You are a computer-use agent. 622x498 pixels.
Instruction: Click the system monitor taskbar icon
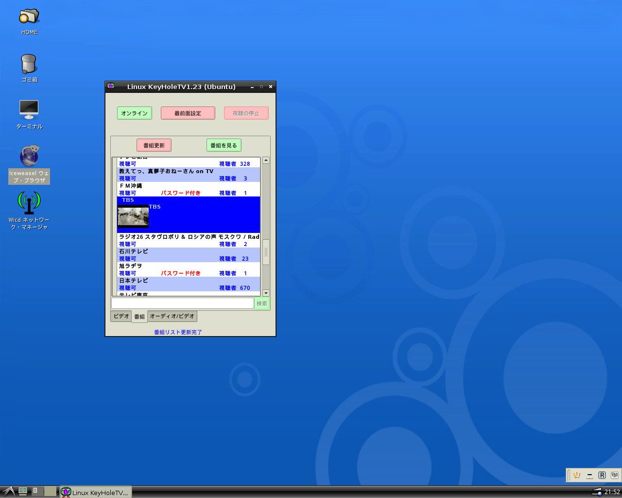coord(22,491)
